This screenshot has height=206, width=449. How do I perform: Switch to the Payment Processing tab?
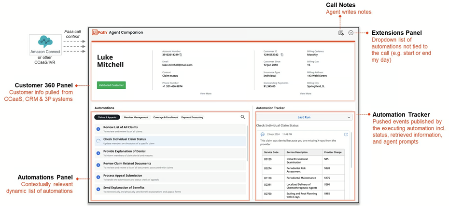click(x=192, y=117)
